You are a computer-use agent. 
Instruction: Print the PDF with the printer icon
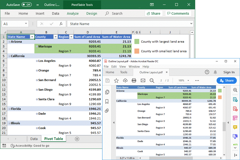pyautogui.click(x=134, y=81)
